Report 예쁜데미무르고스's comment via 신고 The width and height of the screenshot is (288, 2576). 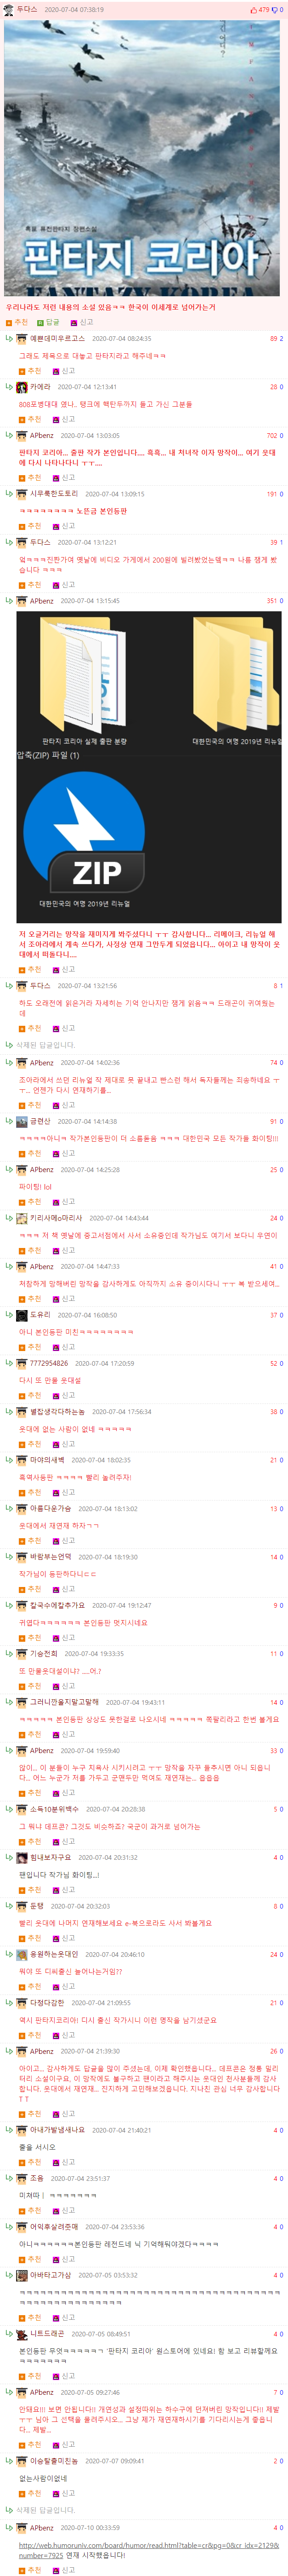coord(64,371)
